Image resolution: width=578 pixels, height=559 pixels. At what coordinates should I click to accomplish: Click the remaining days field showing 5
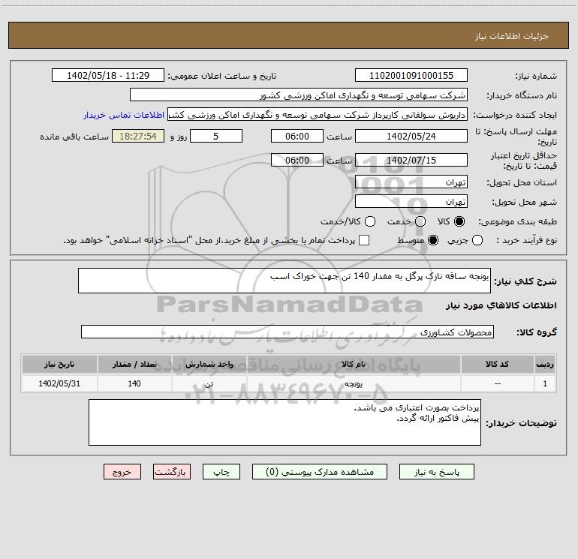tap(216, 136)
